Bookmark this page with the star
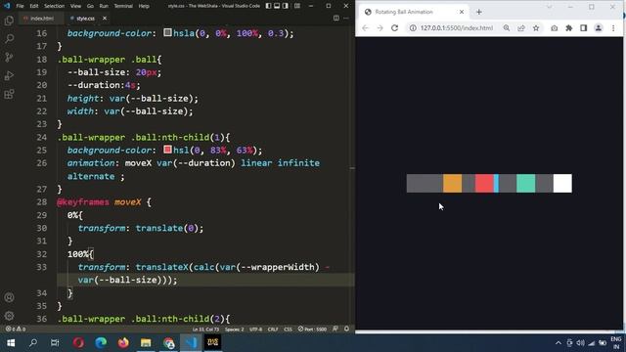 point(536,28)
